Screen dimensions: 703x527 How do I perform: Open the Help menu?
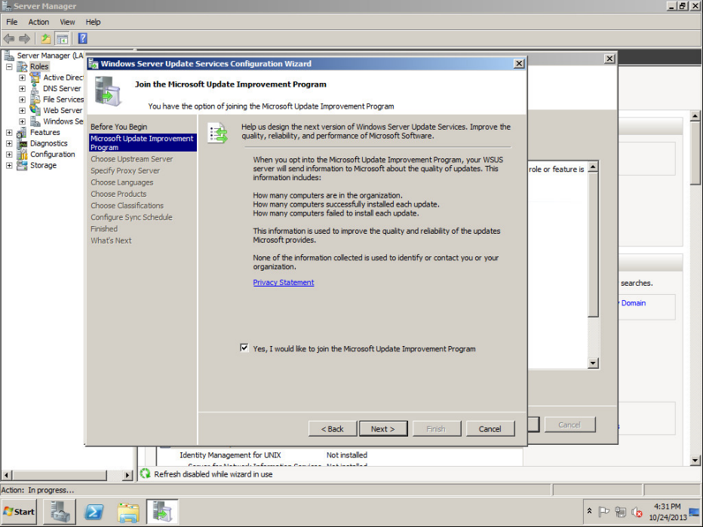(x=94, y=22)
